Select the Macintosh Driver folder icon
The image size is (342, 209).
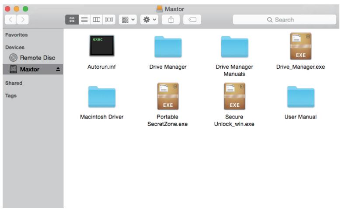coord(102,97)
